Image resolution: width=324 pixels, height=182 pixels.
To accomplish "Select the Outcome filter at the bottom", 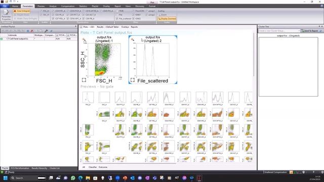I will [x=103, y=167].
